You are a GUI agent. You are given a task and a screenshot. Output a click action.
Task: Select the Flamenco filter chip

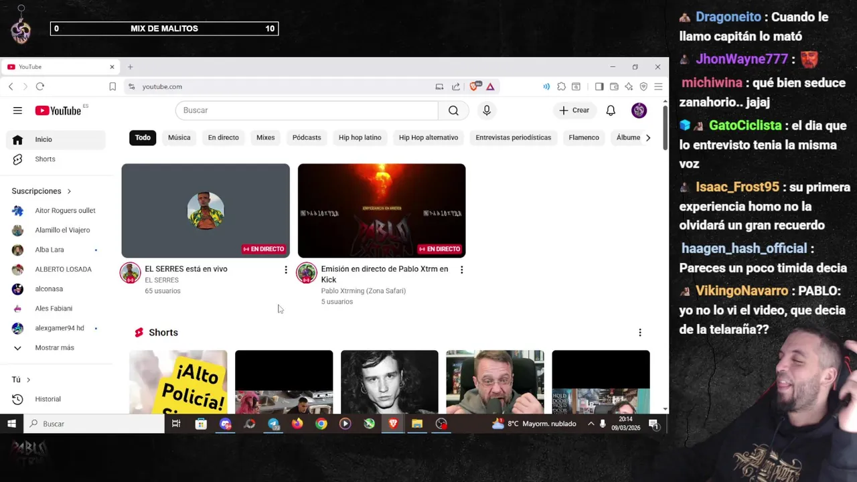(x=584, y=138)
